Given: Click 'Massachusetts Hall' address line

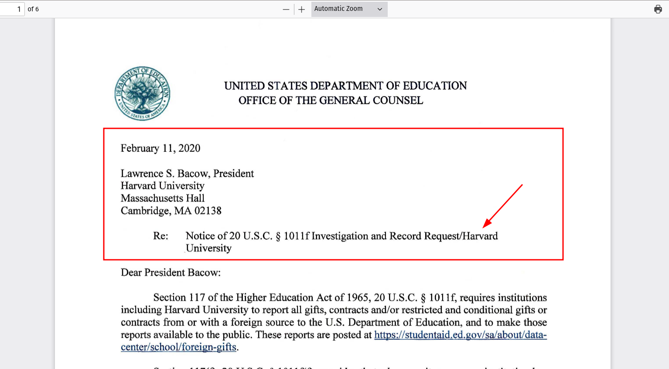Looking at the screenshot, I should (x=163, y=198).
